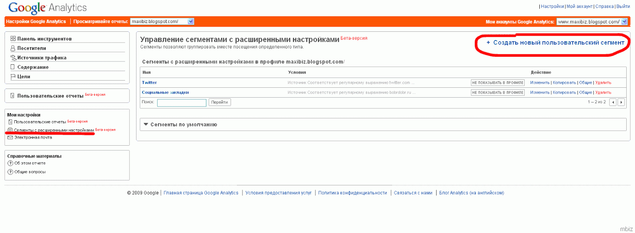
Task: Open the Панель инструментов dashboard icon
Action: pos(13,39)
